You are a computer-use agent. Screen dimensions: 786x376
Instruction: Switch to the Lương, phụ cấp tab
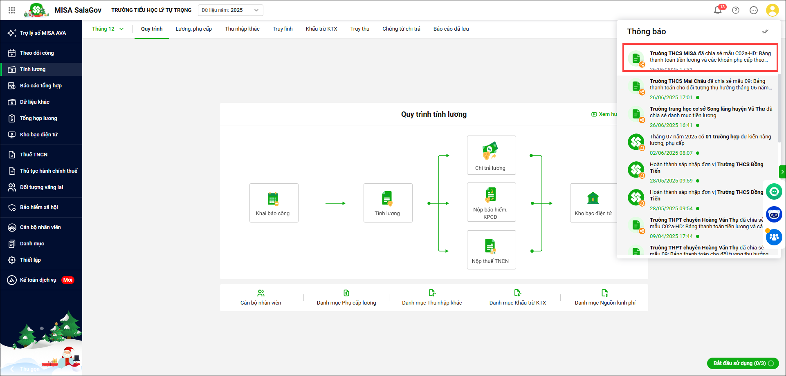[193, 29]
